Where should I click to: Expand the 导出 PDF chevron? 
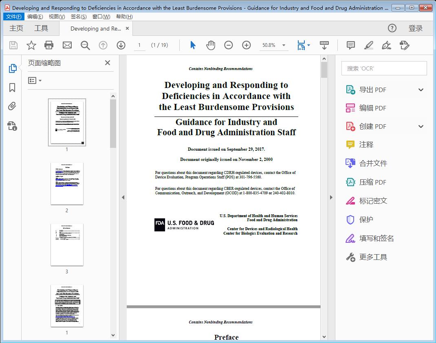[x=421, y=89]
